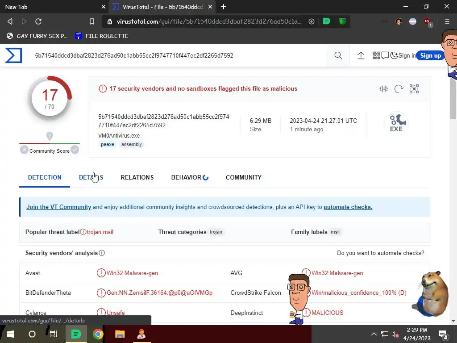
Task: Click the 17 / 70 detection score dial
Action: coord(50,99)
